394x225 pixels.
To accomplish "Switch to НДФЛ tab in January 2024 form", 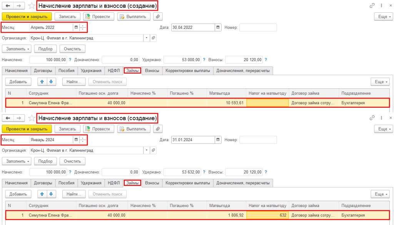I will (114, 183).
